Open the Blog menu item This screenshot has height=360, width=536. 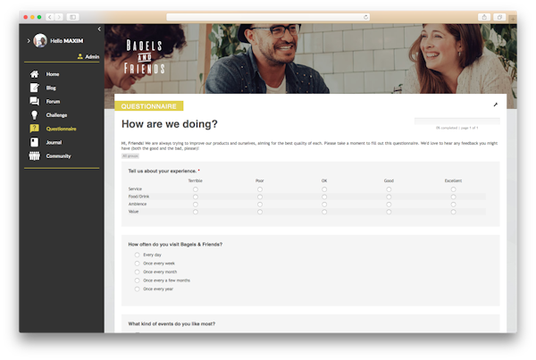click(51, 88)
